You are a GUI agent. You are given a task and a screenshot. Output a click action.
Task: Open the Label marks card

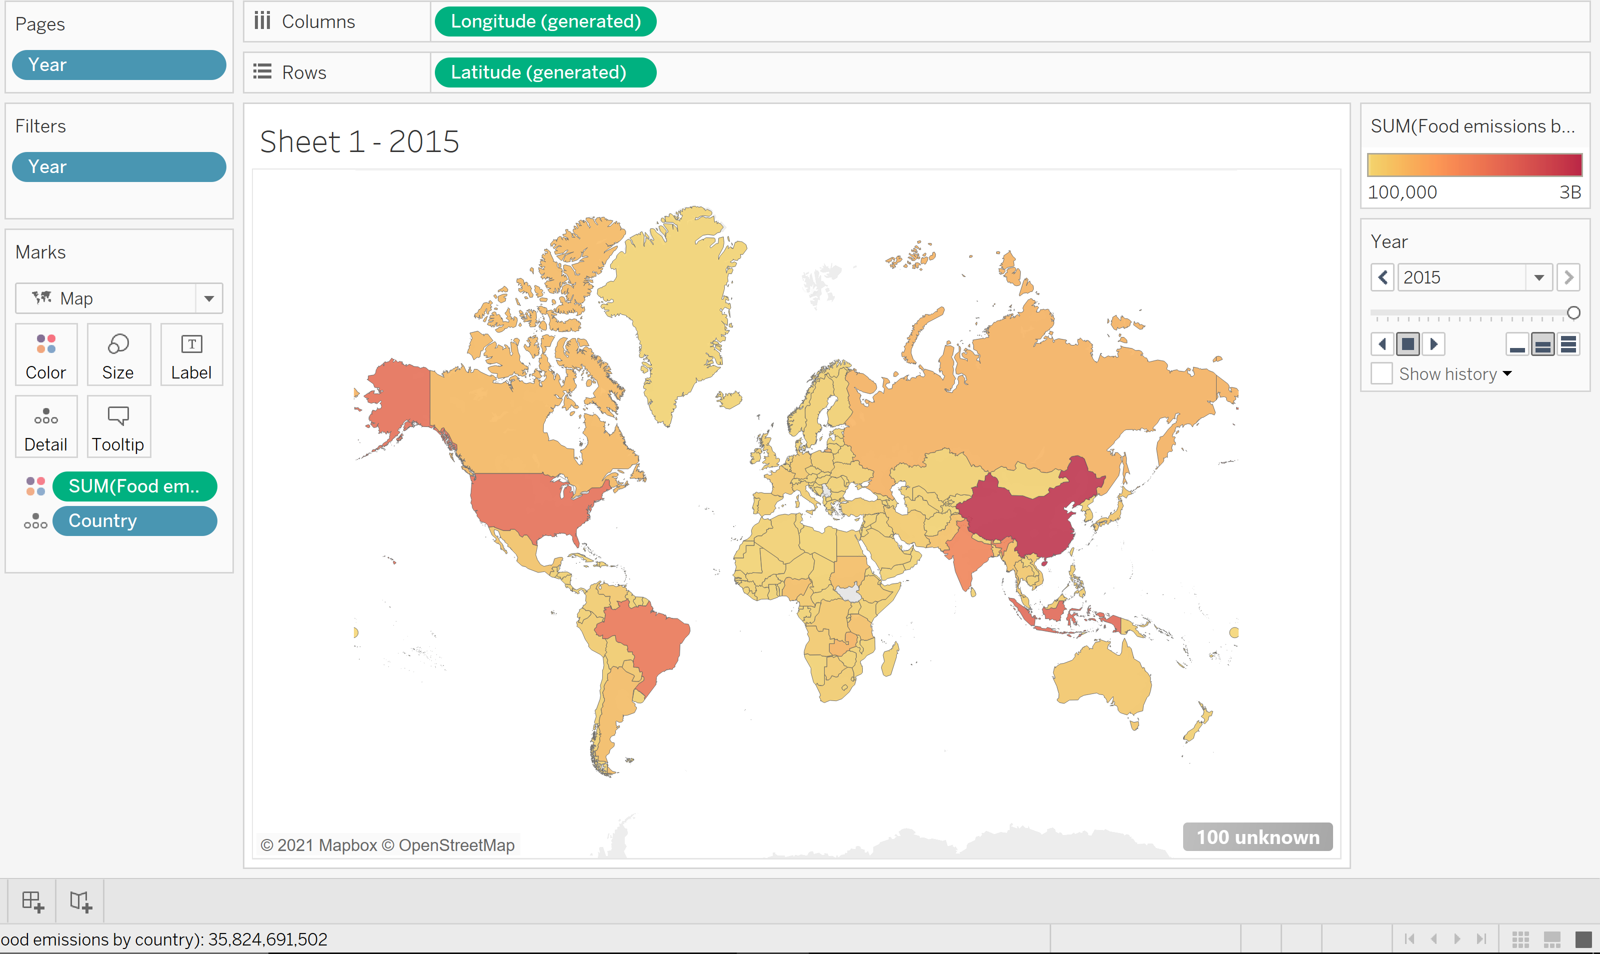click(191, 355)
